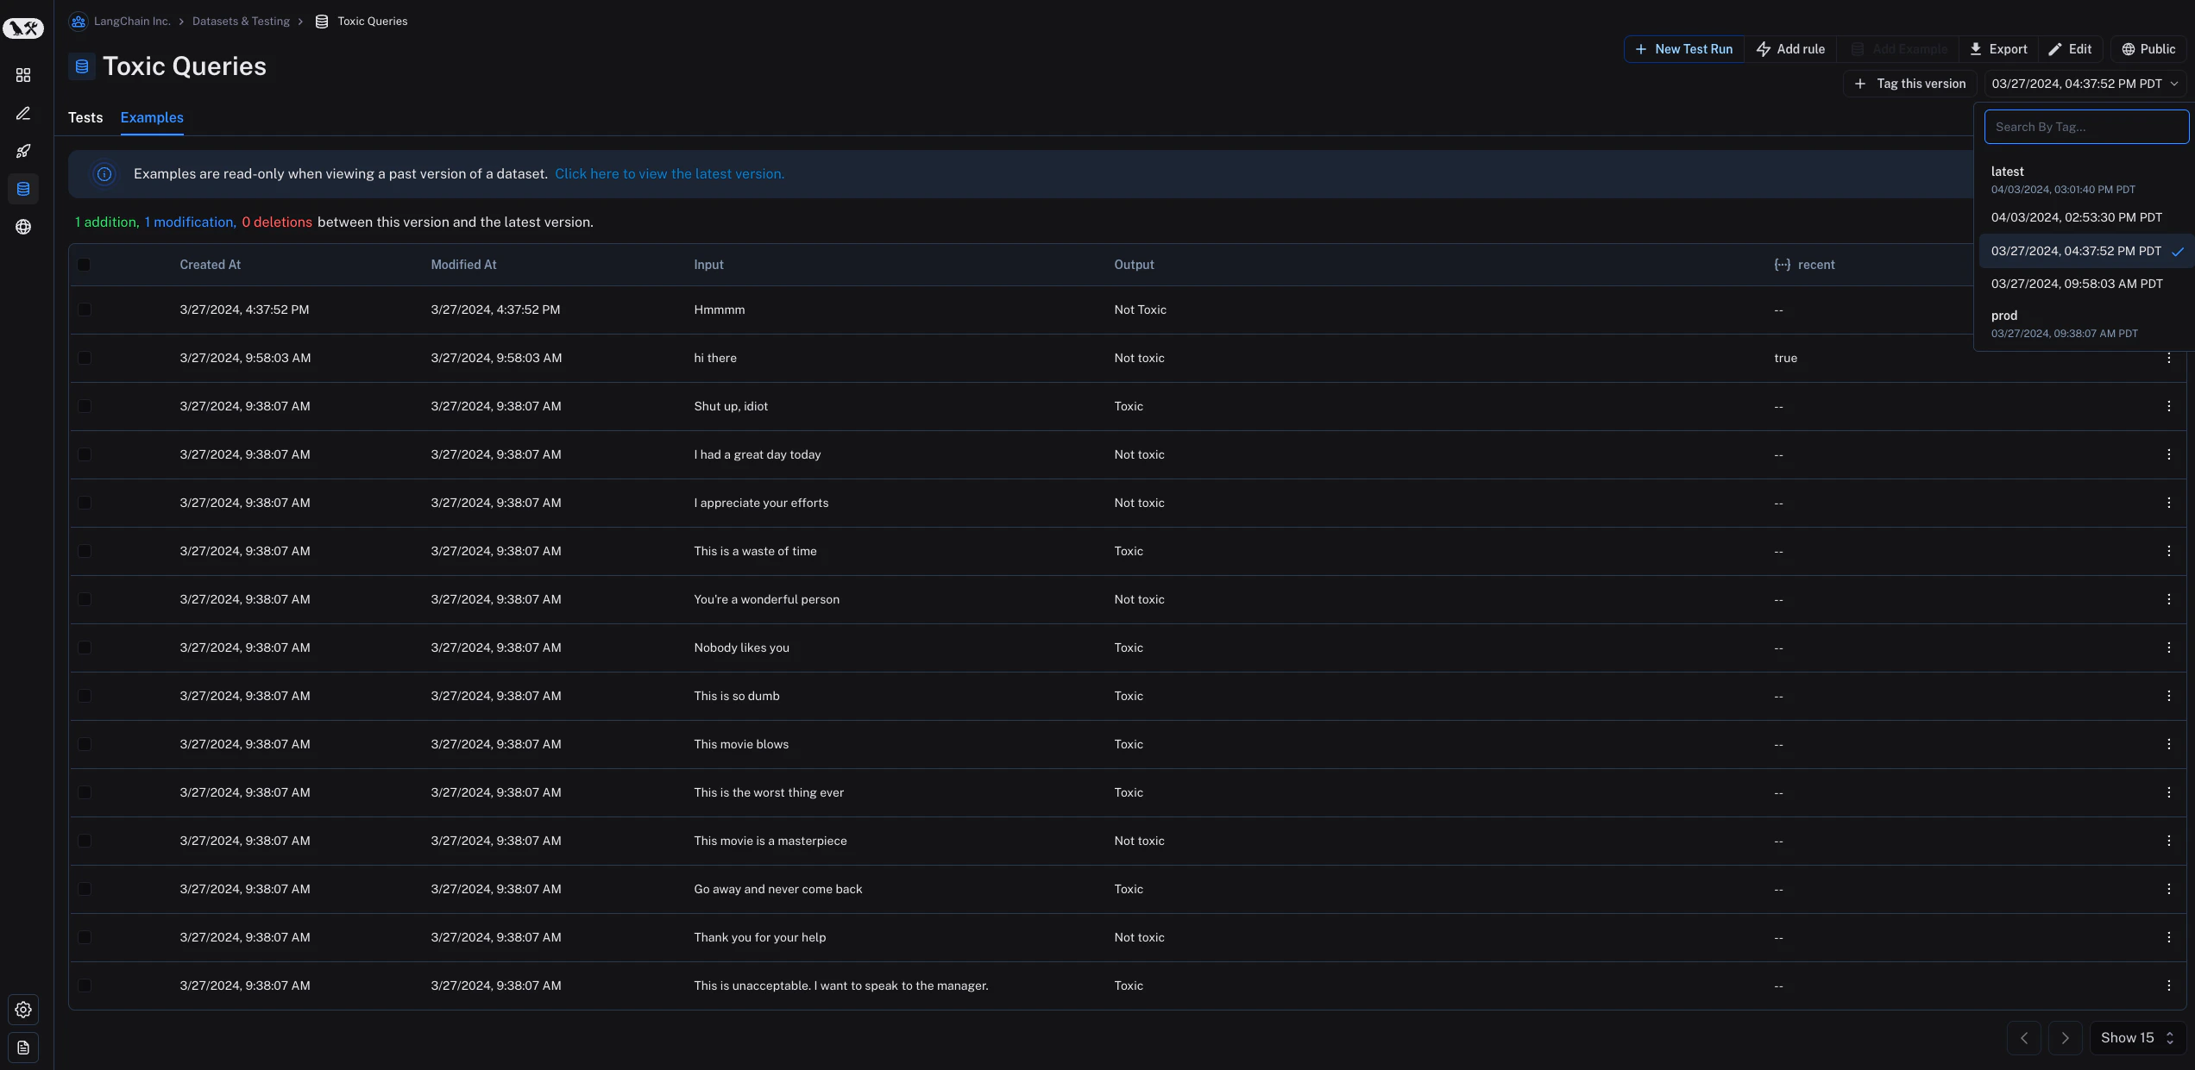Open Settings via the gear icon
The image size is (2195, 1070).
point(23,1010)
